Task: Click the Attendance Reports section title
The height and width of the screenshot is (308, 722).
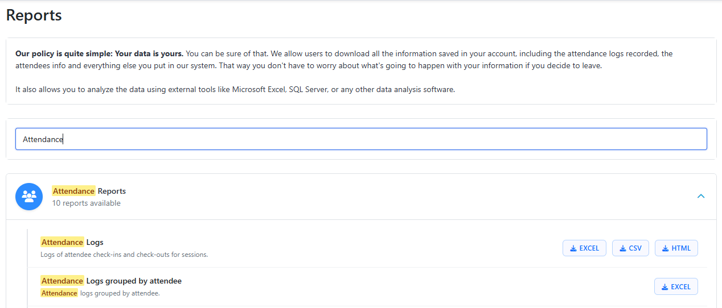Action: click(89, 191)
